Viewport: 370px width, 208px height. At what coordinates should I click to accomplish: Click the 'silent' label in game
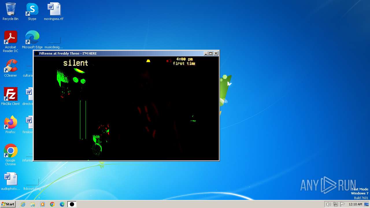tap(76, 63)
